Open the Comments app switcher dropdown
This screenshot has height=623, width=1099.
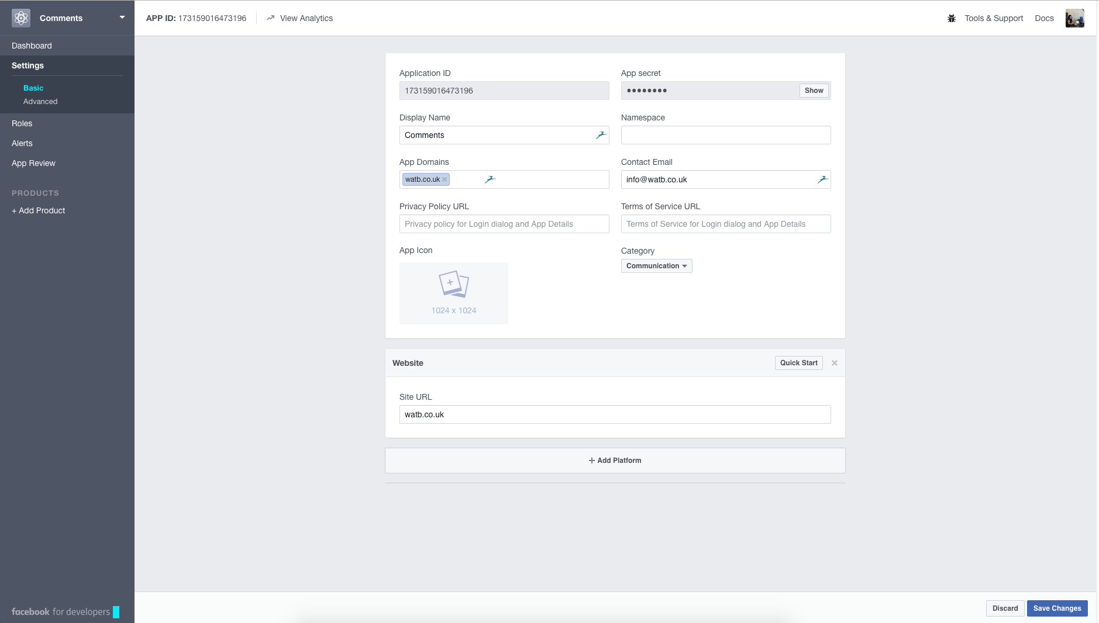[122, 18]
